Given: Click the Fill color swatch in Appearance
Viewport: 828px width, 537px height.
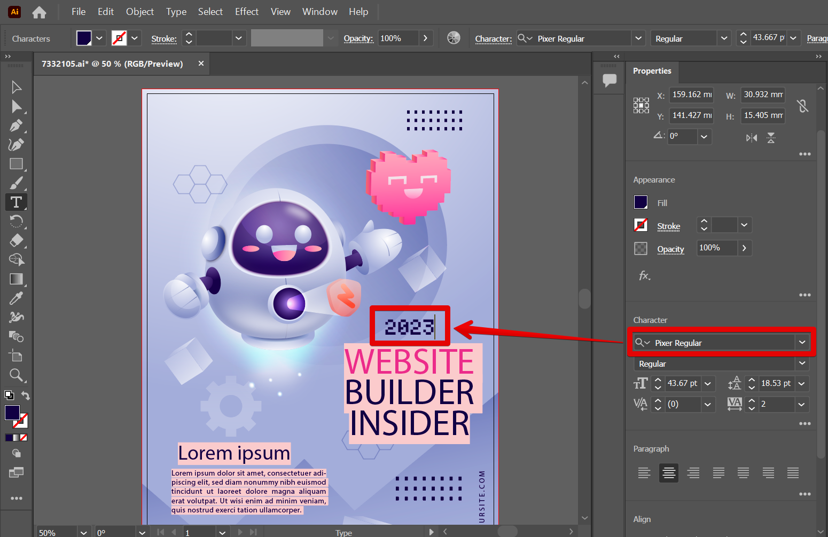Looking at the screenshot, I should [640, 202].
